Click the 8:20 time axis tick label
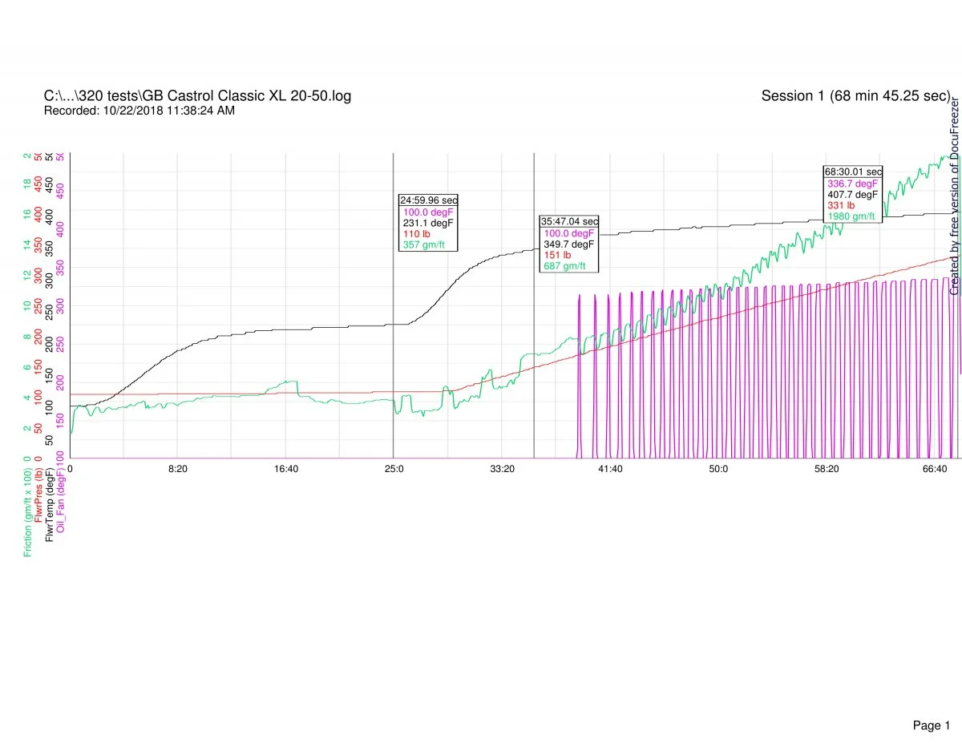962x743 pixels. click(178, 469)
